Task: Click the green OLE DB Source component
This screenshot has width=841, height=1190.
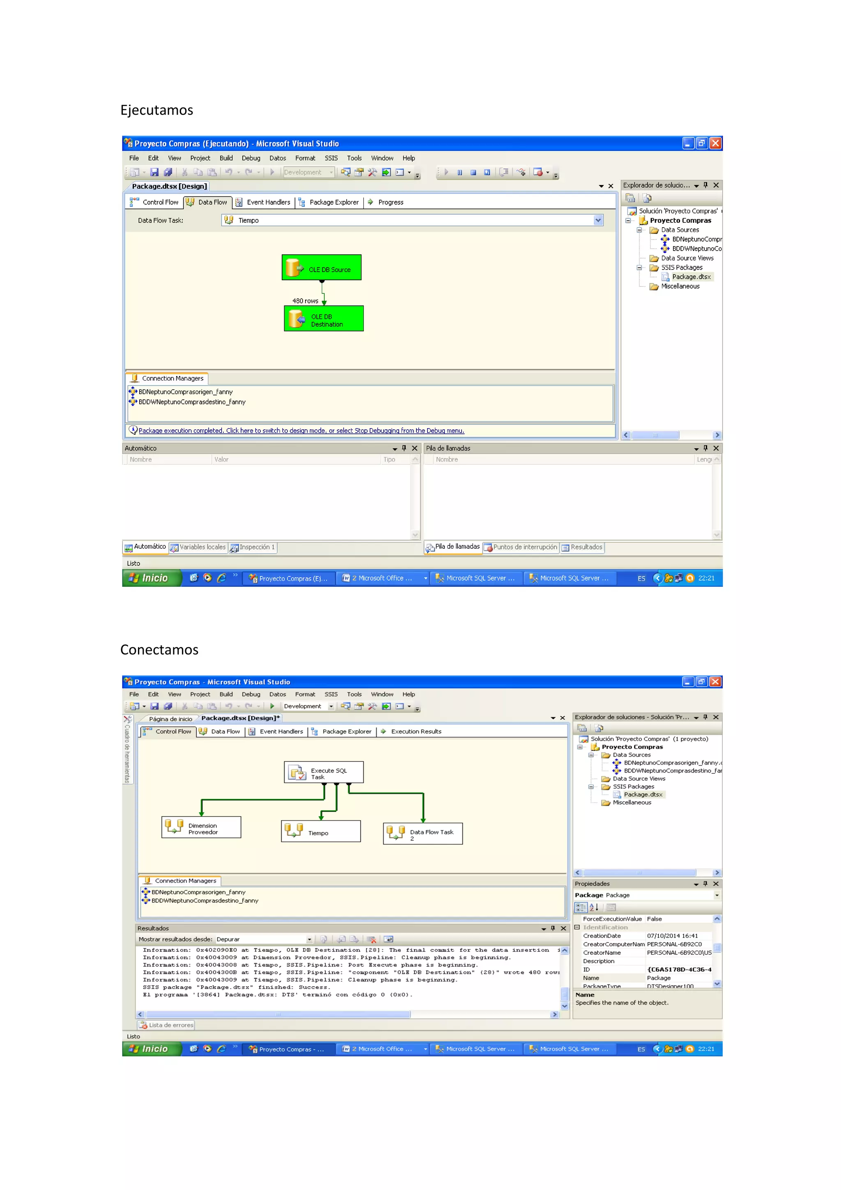Action: [322, 268]
